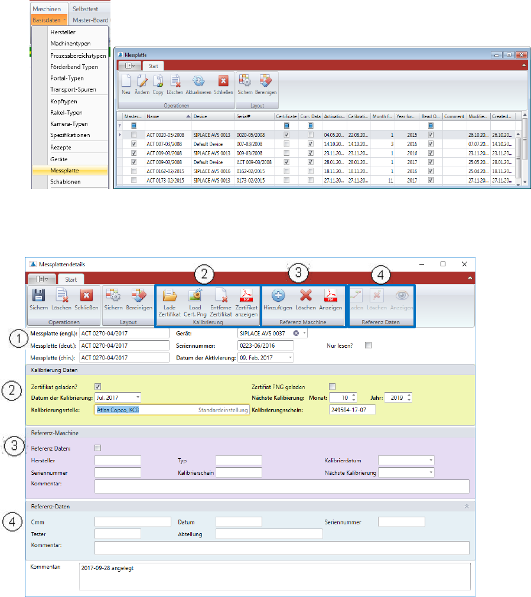Click Entferne Zertifikat icon
Image resolution: width=531 pixels, height=597 pixels.
(220, 297)
